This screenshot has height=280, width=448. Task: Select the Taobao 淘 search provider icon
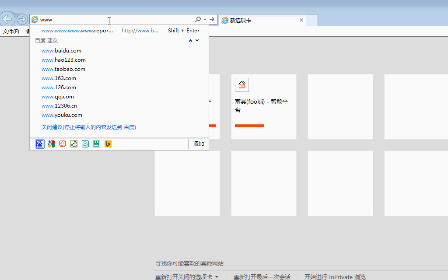tap(63, 144)
